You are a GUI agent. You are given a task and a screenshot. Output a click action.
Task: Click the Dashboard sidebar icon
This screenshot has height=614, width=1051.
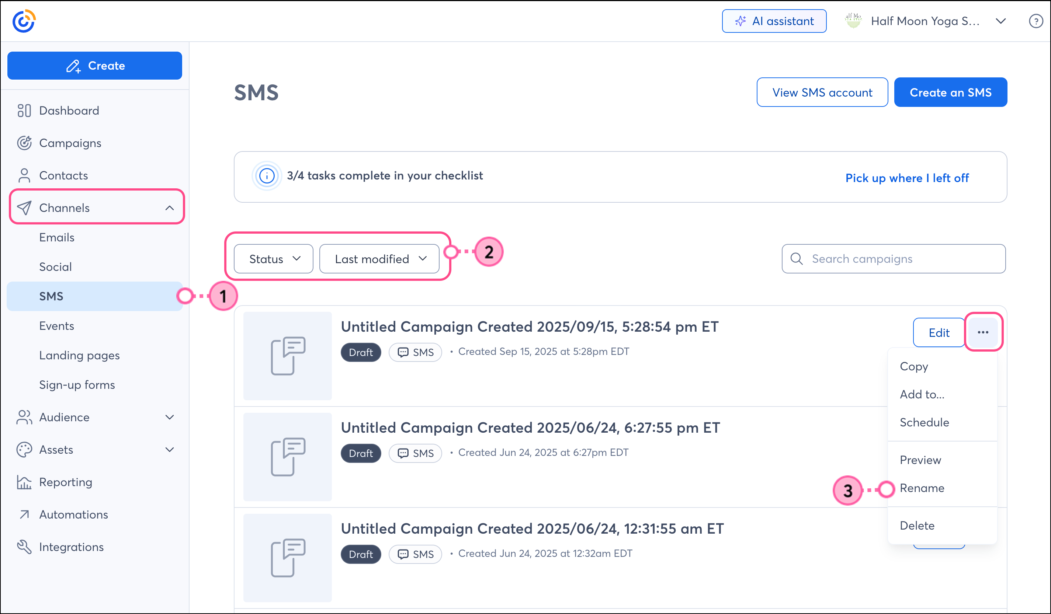pyautogui.click(x=24, y=111)
